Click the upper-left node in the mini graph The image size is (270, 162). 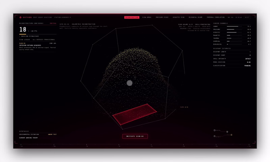coord(215,130)
